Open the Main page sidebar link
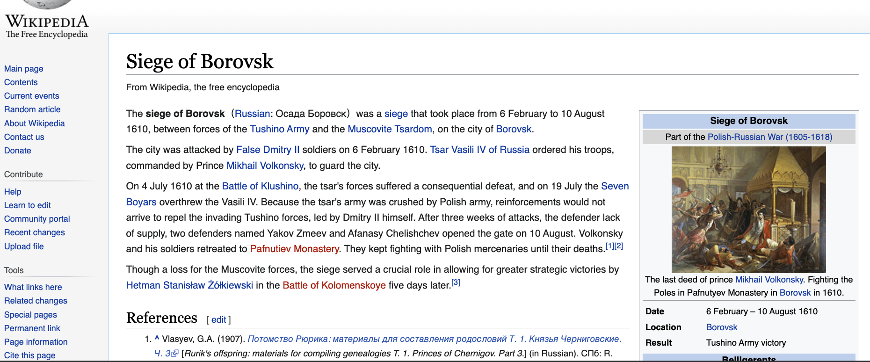The height and width of the screenshot is (362, 870). [24, 69]
